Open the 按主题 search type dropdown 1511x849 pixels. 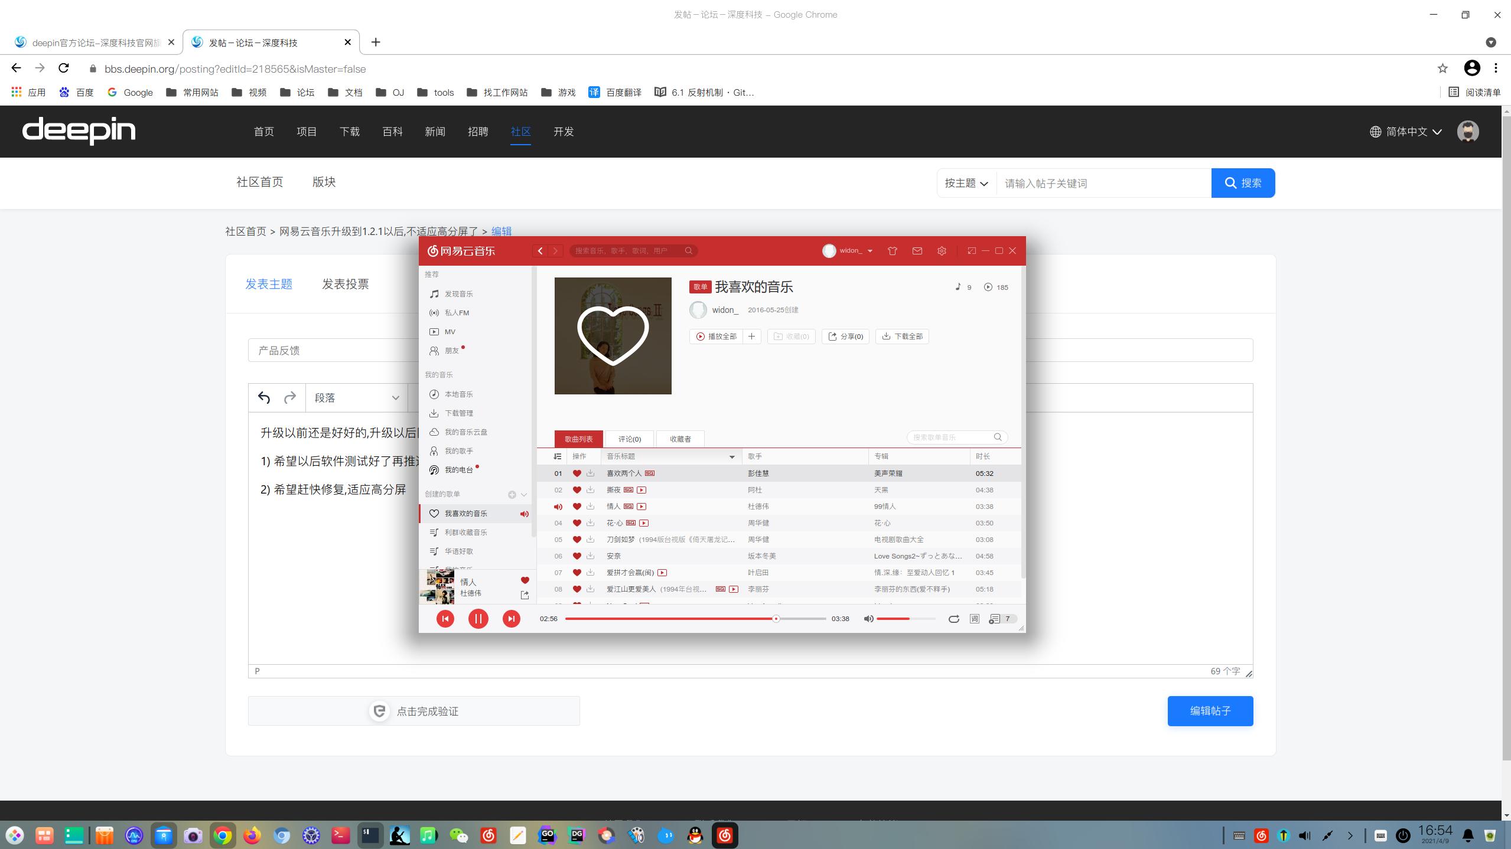point(966,183)
